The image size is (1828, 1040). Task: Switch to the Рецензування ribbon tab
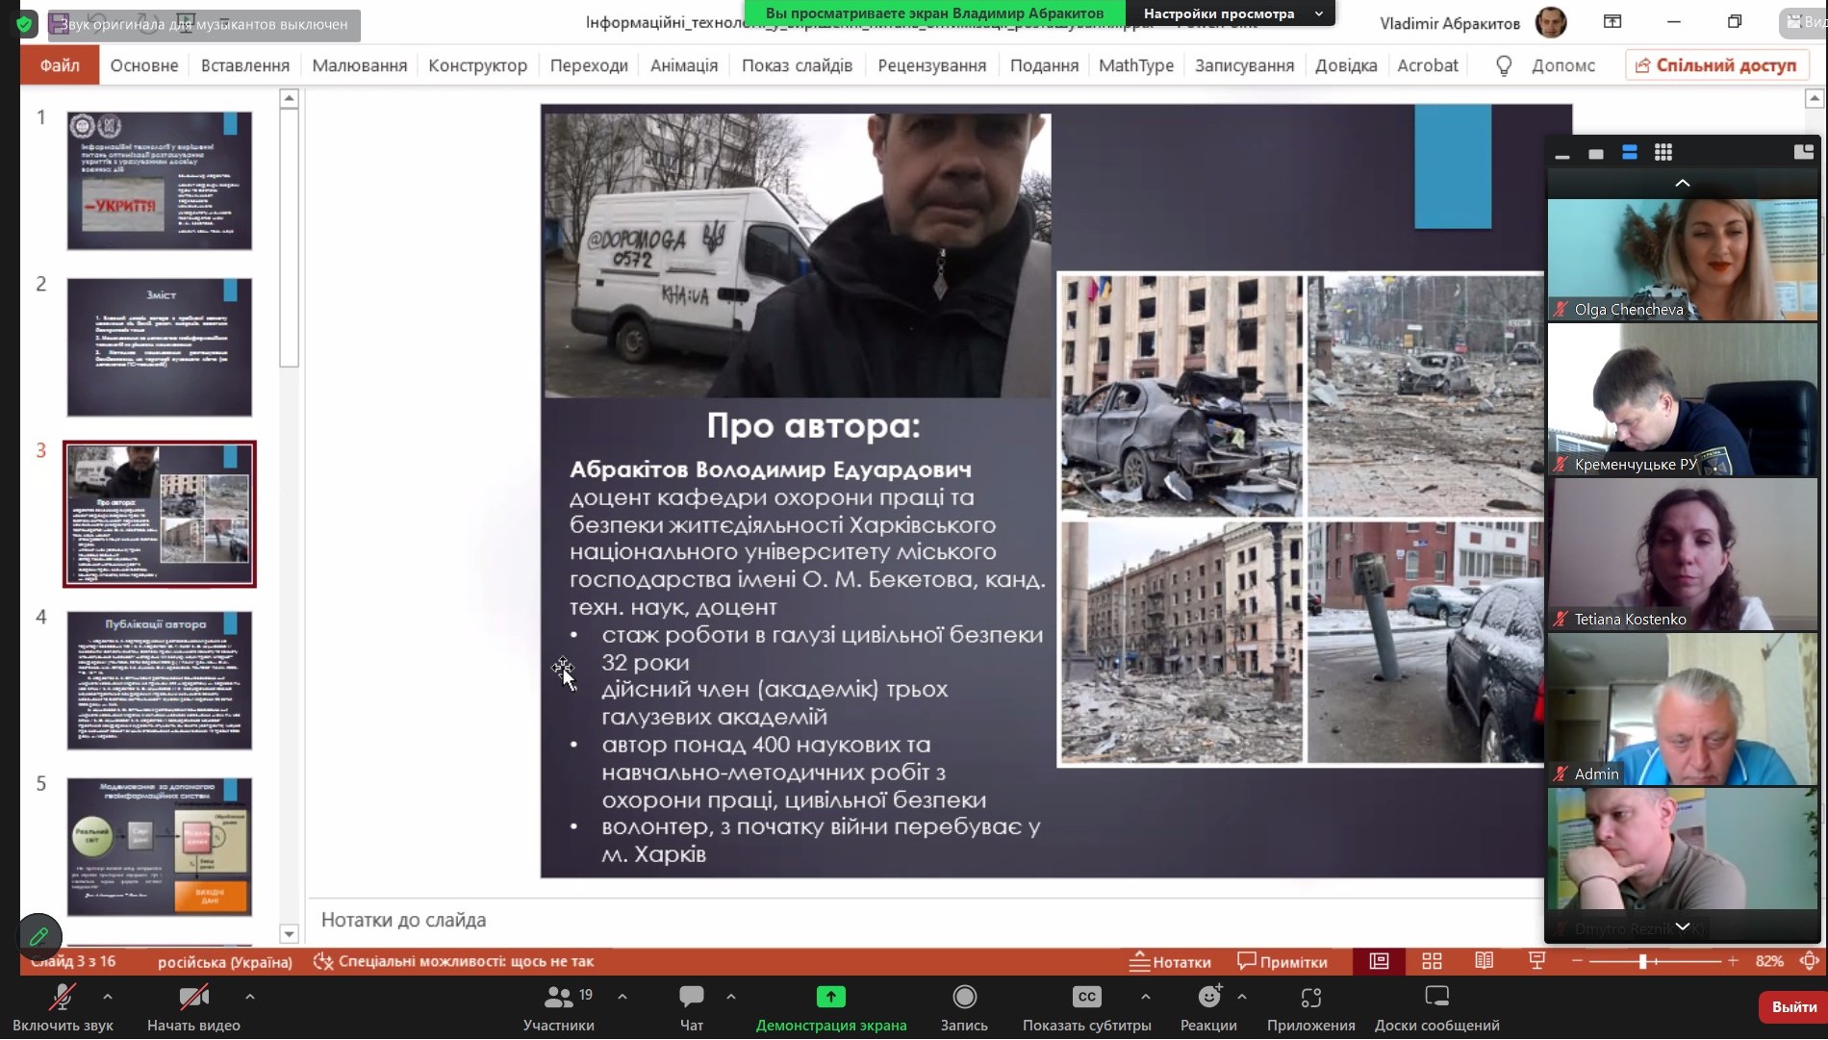point(931,65)
